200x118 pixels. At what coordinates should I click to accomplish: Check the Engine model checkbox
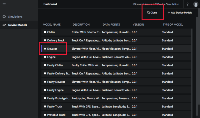point(45,57)
